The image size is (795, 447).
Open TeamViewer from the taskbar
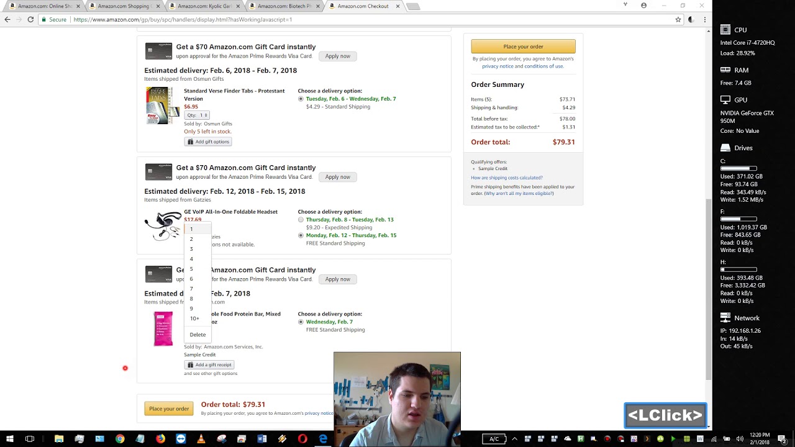click(181, 439)
